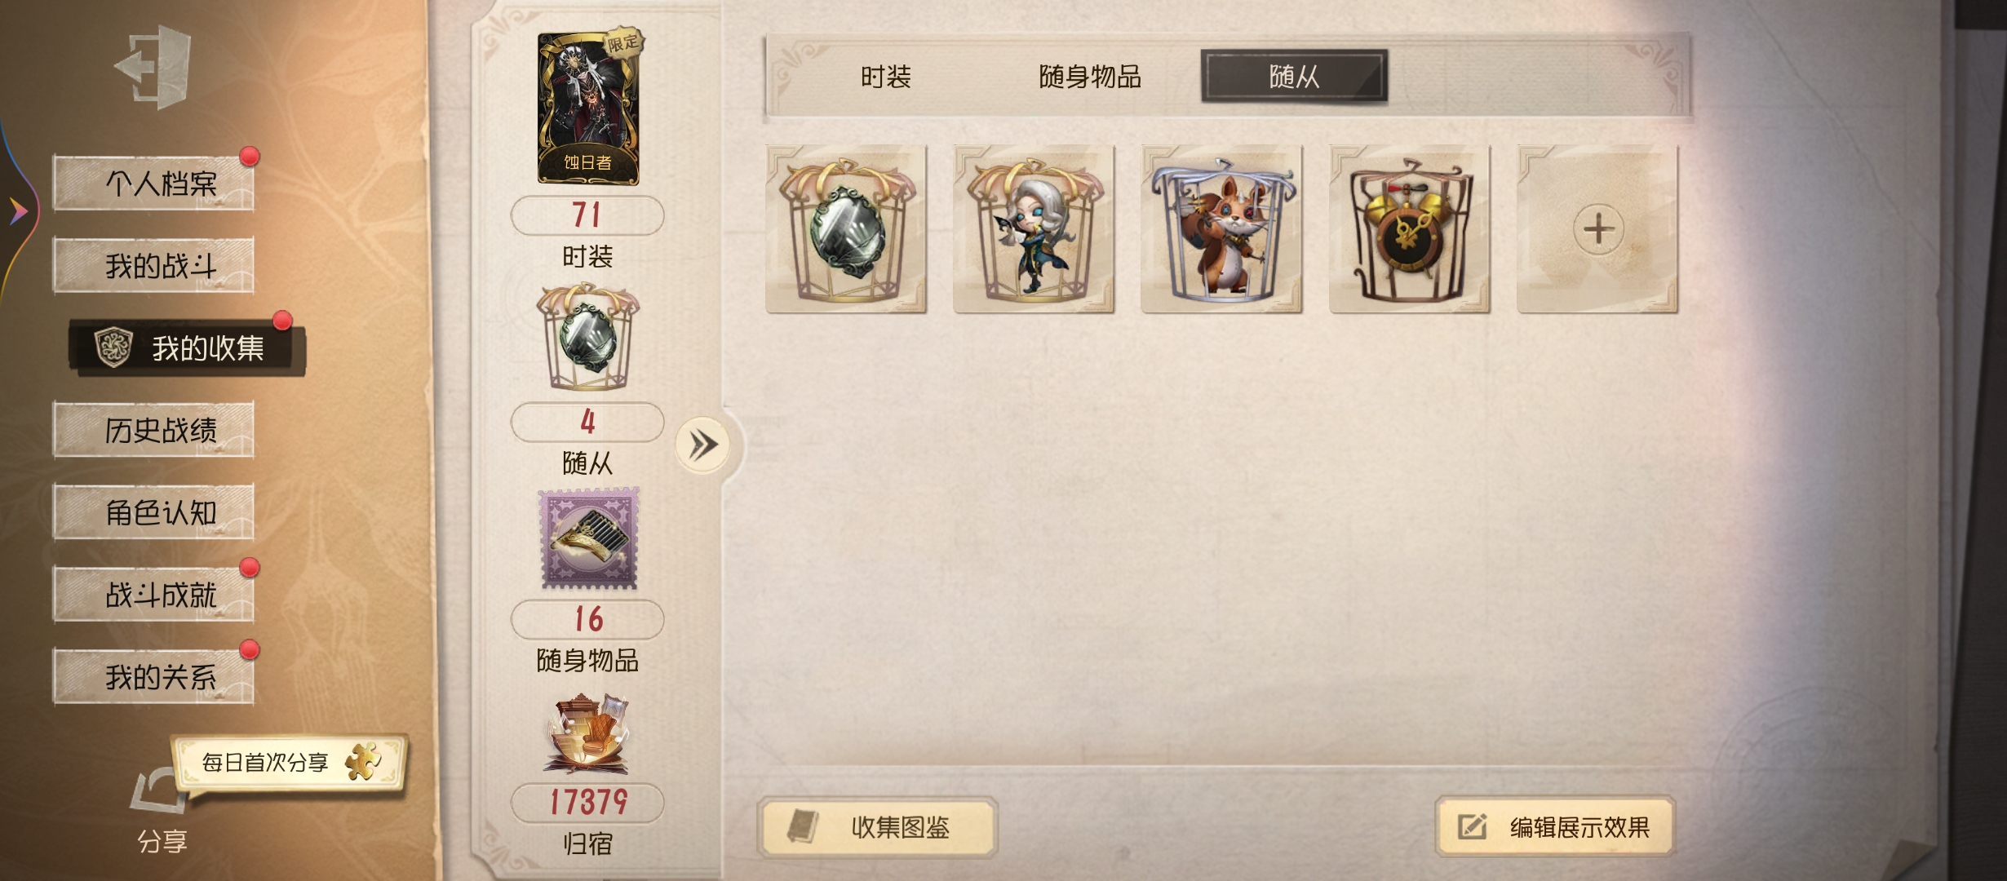This screenshot has width=2007, height=881.
Task: Open 收集图鉴 collection book
Action: point(878,827)
